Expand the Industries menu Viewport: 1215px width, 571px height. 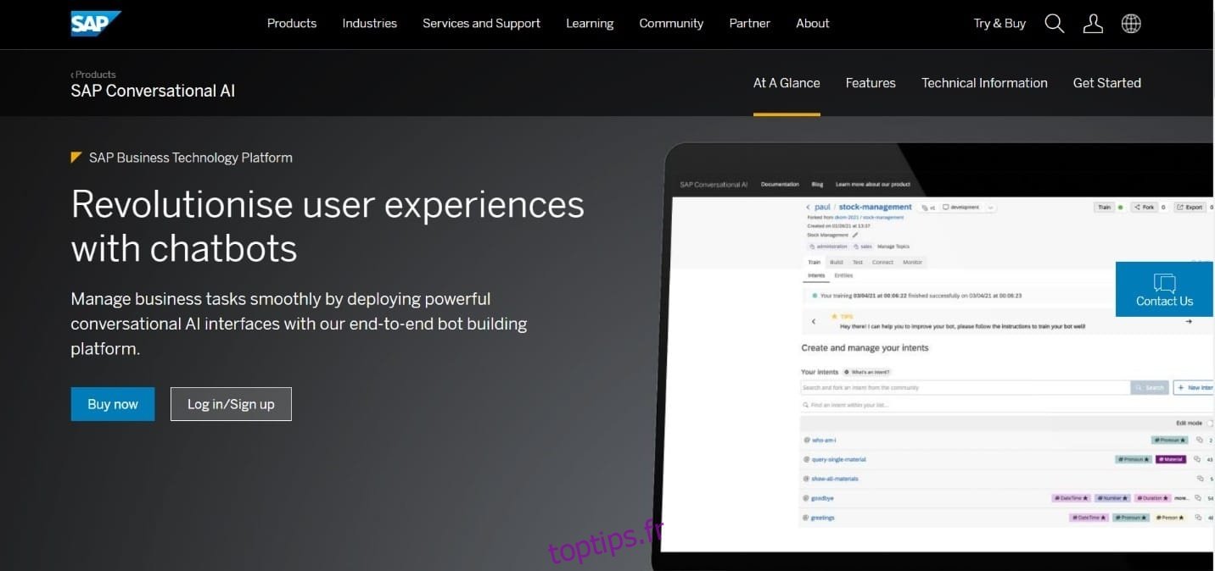click(369, 24)
